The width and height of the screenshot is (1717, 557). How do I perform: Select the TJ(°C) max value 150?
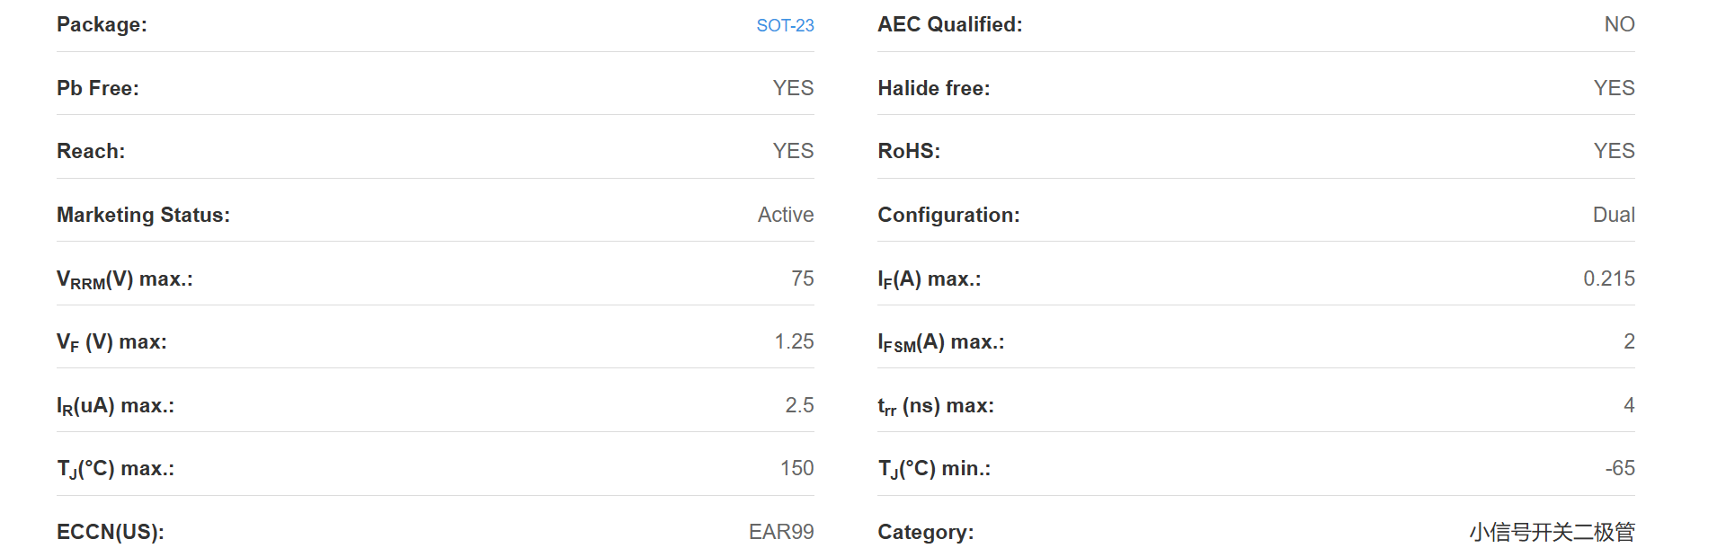click(797, 468)
